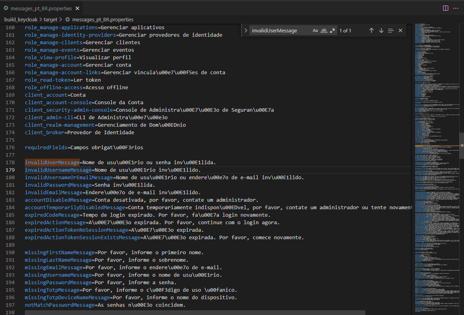The height and width of the screenshot is (315, 464).
Task: Open the build_keycloak breadcrumb dropdown
Action: tap(21, 19)
